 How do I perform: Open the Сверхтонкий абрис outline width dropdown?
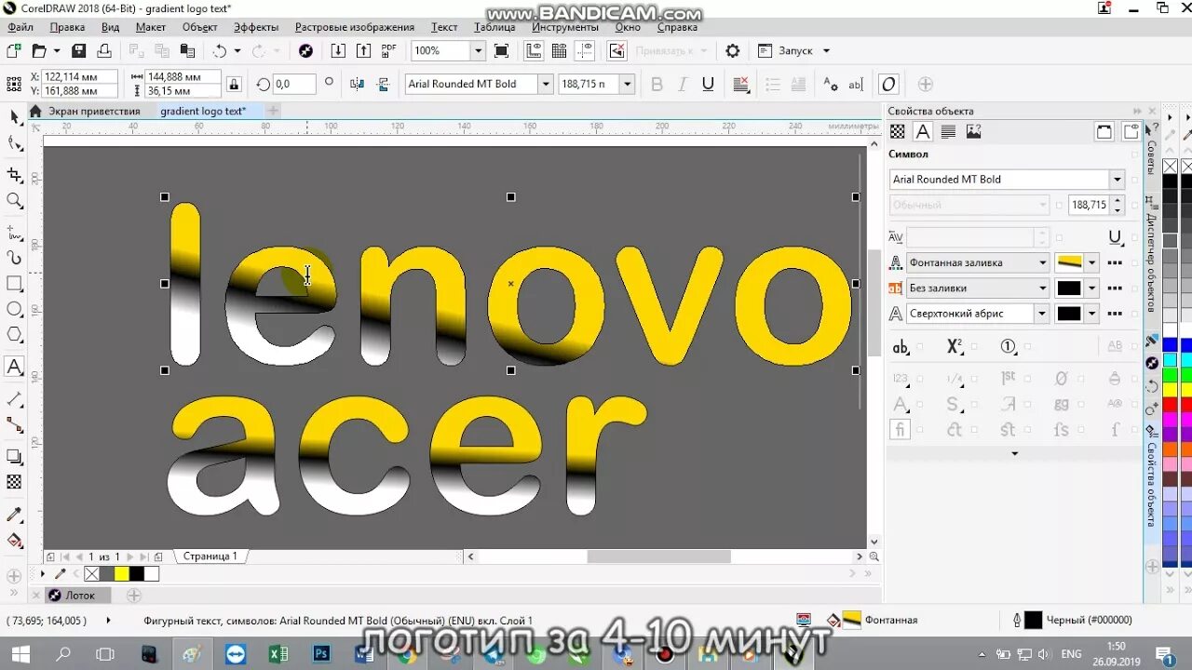point(1042,314)
